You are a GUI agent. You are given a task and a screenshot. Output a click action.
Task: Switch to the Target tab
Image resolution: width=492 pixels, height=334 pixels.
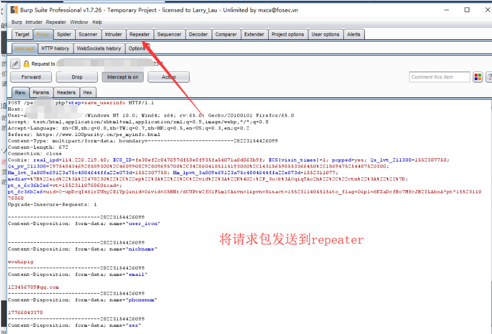[x=22, y=34]
